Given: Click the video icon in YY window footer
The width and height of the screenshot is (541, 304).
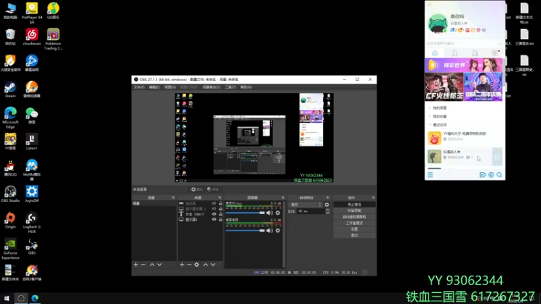Looking at the screenshot, I should (x=482, y=175).
